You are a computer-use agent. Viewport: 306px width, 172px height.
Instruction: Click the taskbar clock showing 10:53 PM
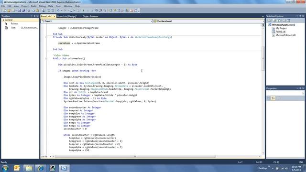(296, 168)
